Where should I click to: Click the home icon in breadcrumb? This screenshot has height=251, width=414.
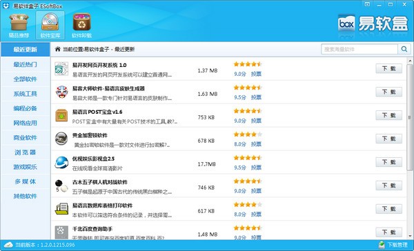(x=57, y=49)
